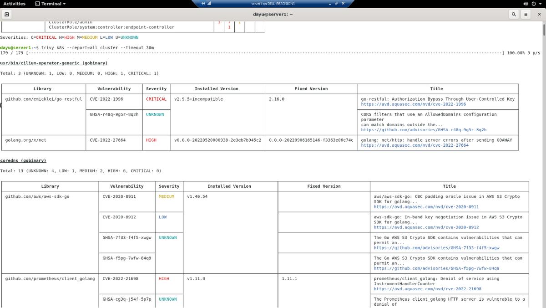Select vulnerability cell GHSA-cg3q-j54f-5p7p
Viewport: 546px width, 308px height.
point(127,299)
